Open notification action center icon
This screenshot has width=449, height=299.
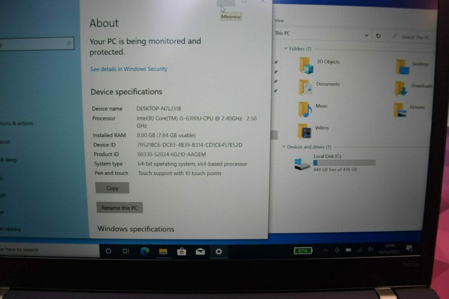409,248
